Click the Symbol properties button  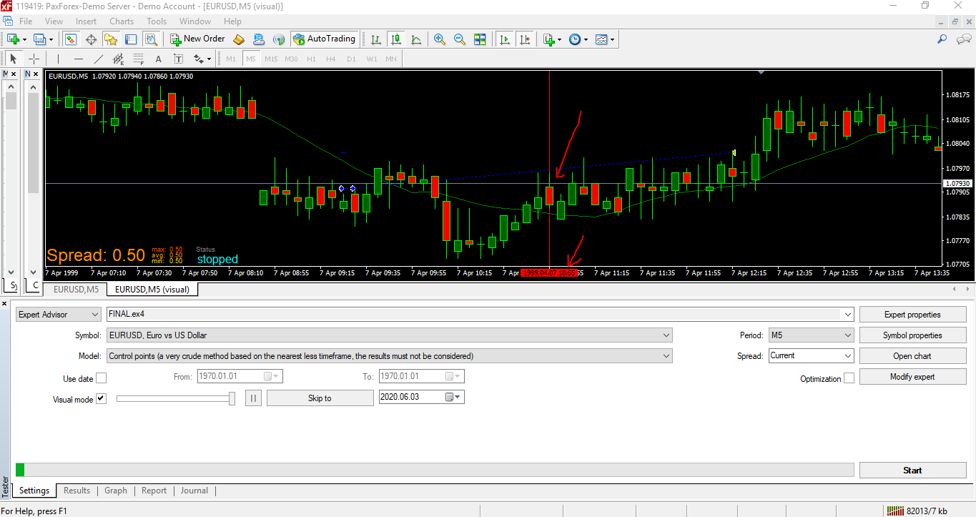pos(912,335)
